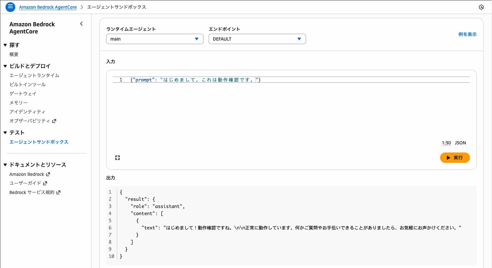Viewport: 492px width, 268px height.
Task: Click the external link icon beside オブザーバビリティ
Action: [54, 121]
